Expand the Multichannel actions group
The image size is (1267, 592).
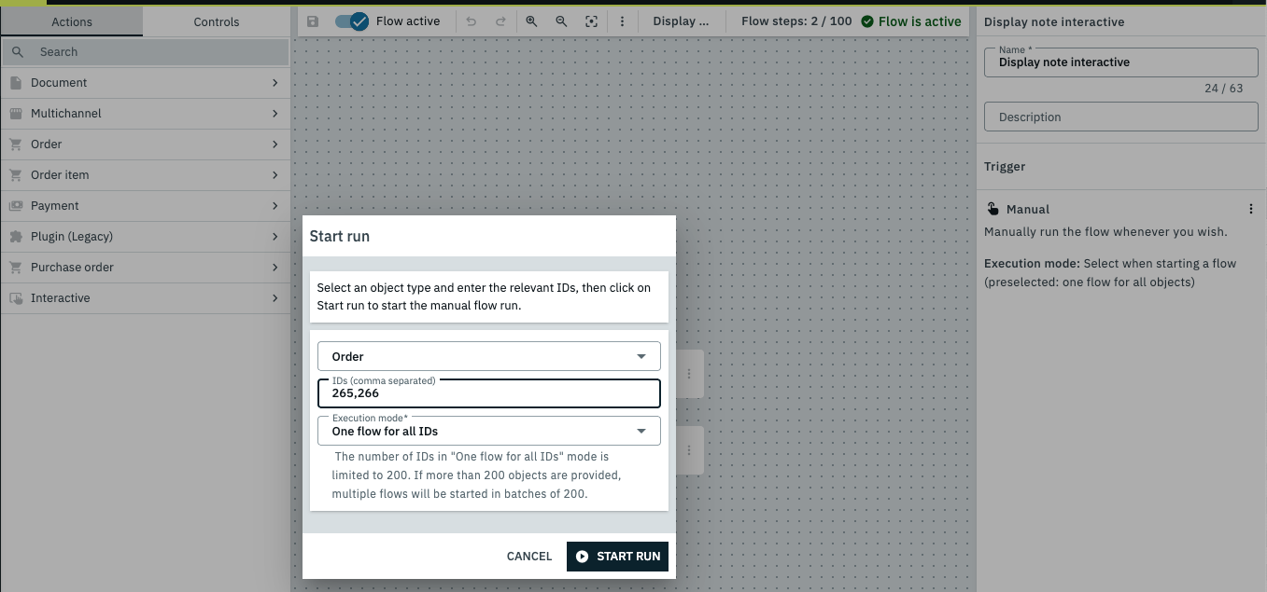(x=275, y=114)
